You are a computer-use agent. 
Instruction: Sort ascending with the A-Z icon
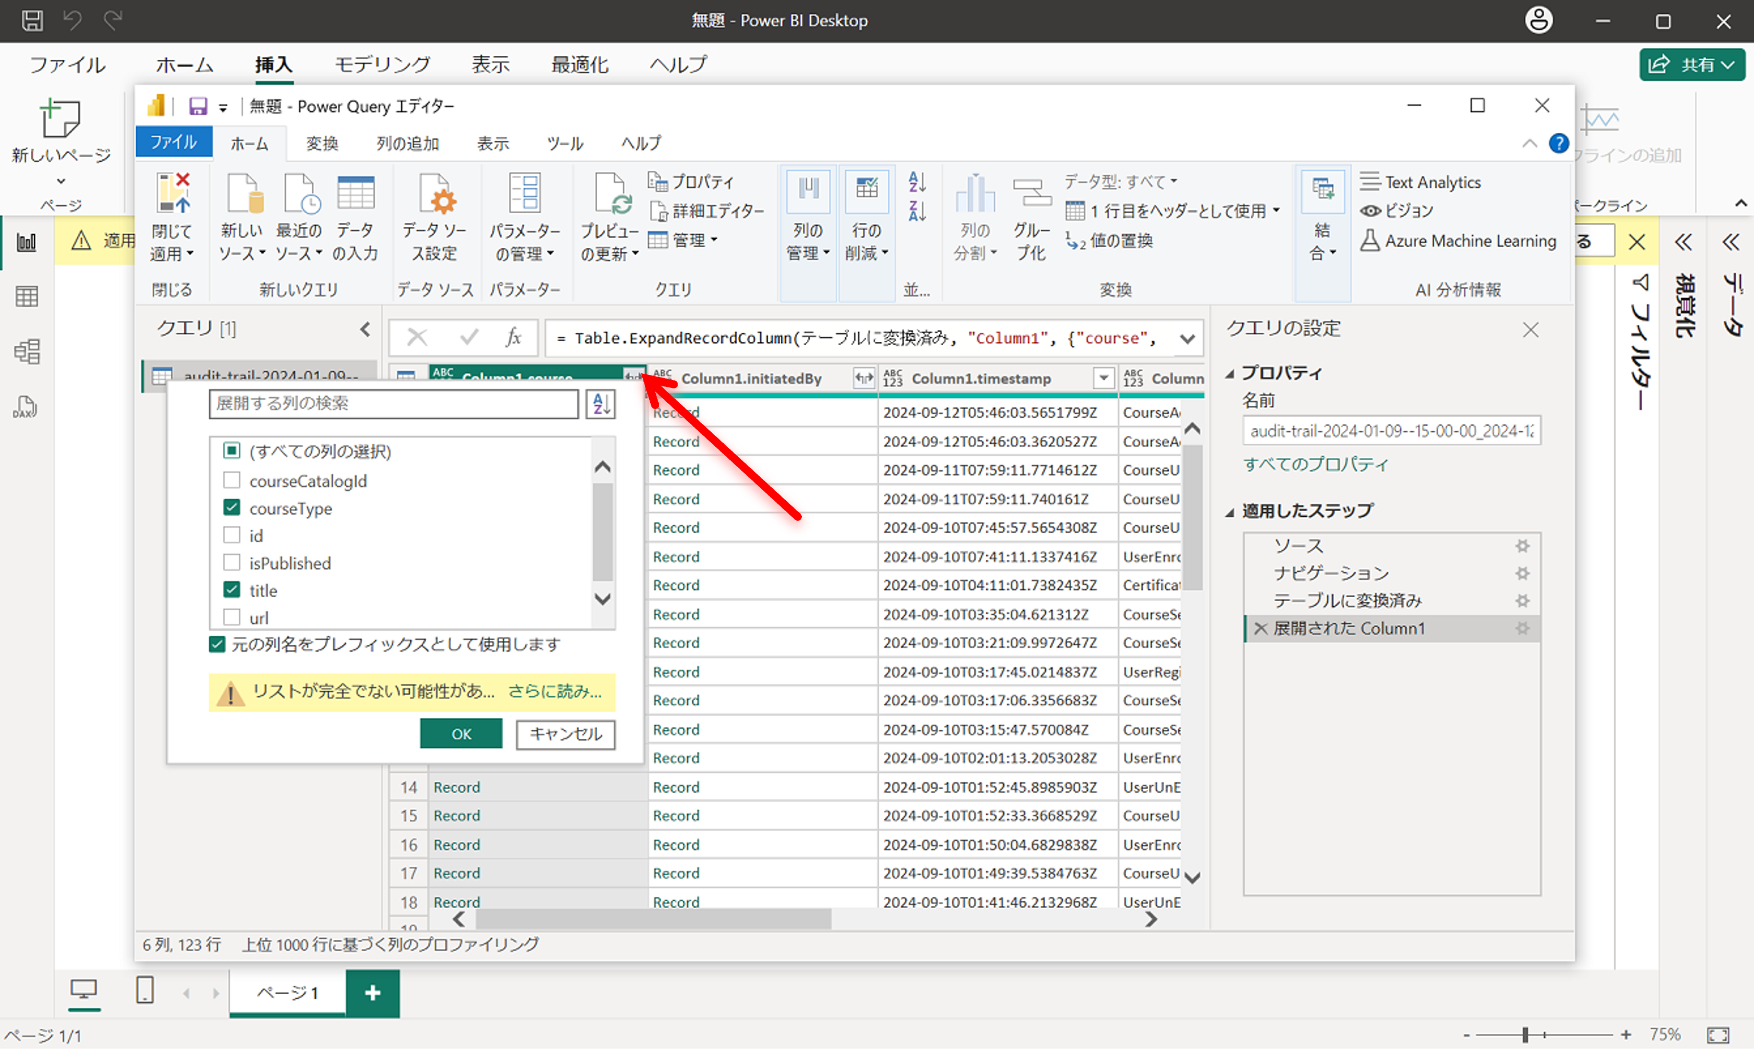917,182
